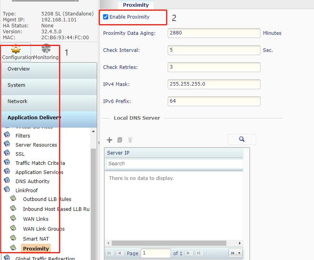
Task: Open the Application Delivery section
Action: 49,119
